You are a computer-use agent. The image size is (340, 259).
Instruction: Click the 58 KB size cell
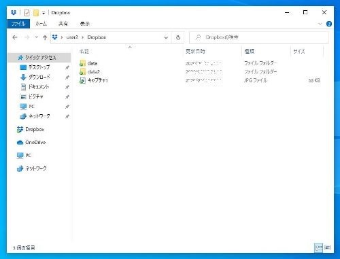[x=314, y=80]
